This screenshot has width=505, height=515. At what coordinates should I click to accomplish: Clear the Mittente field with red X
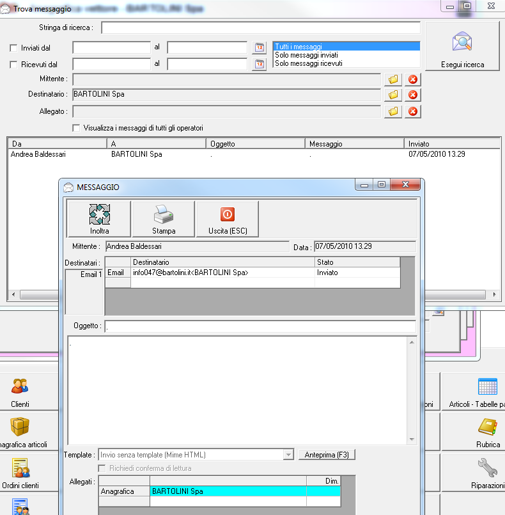[x=413, y=79]
